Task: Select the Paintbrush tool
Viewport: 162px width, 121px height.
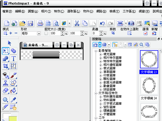Action: pyautogui.click(x=13, y=75)
